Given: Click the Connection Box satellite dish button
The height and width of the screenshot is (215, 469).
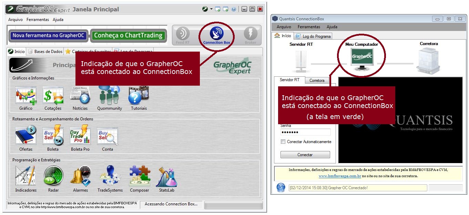Looking at the screenshot, I should point(216,35).
